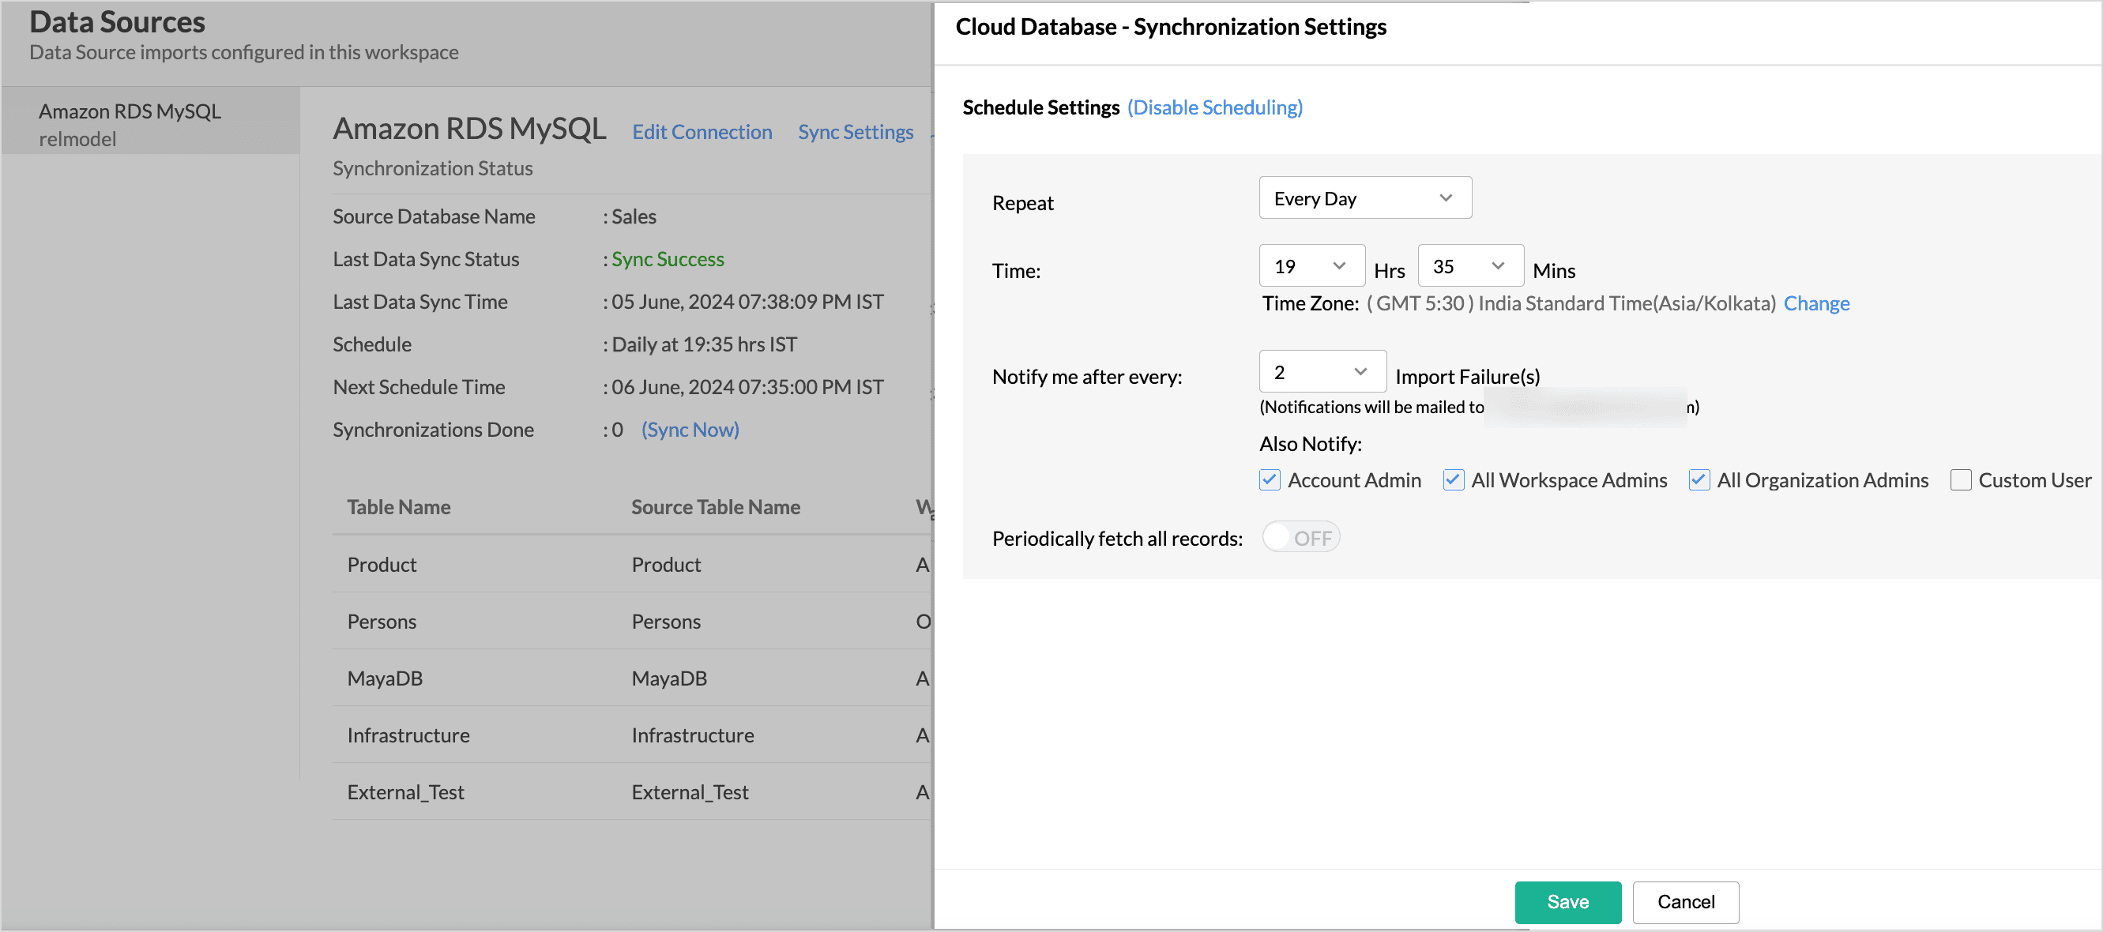Click 'Daily at 19:35 hrs IST' schedule value
This screenshot has height=932, width=2103.
(x=705, y=344)
